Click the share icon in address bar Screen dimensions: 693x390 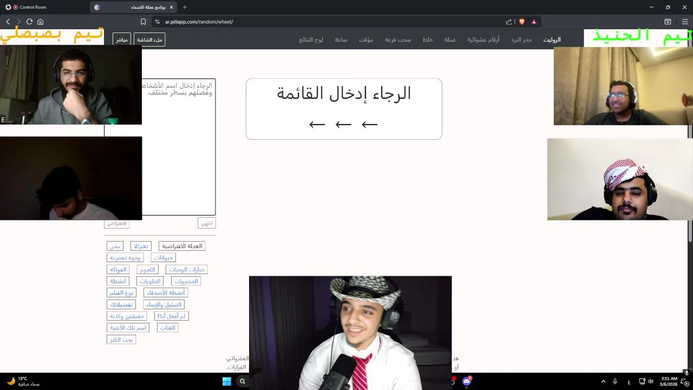(x=509, y=22)
